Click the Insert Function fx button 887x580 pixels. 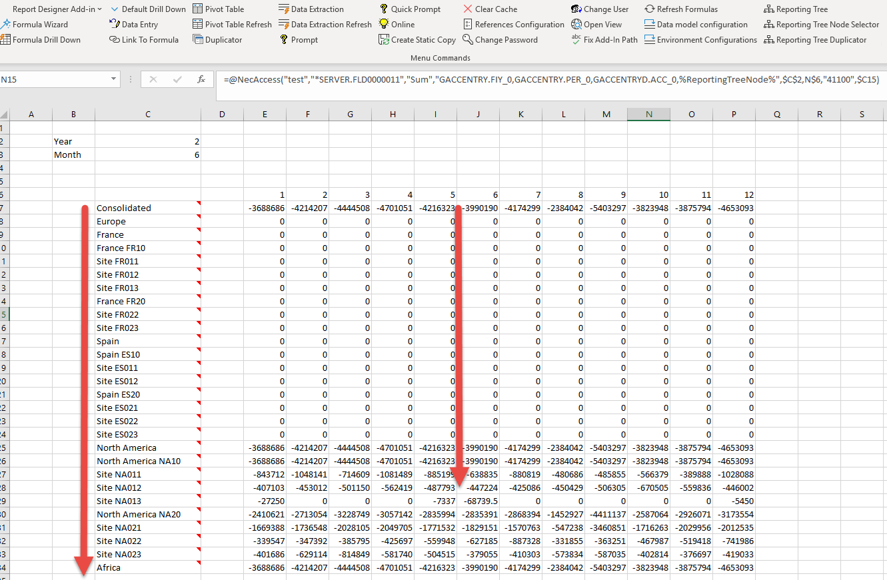(x=201, y=79)
